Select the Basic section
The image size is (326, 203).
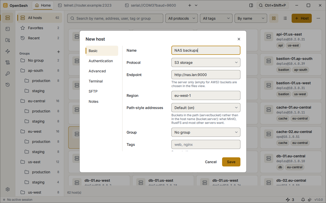point(102,51)
